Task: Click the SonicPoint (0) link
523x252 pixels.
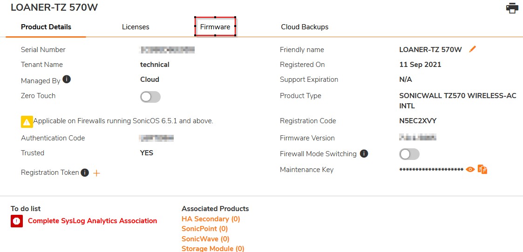Action: coord(204,229)
